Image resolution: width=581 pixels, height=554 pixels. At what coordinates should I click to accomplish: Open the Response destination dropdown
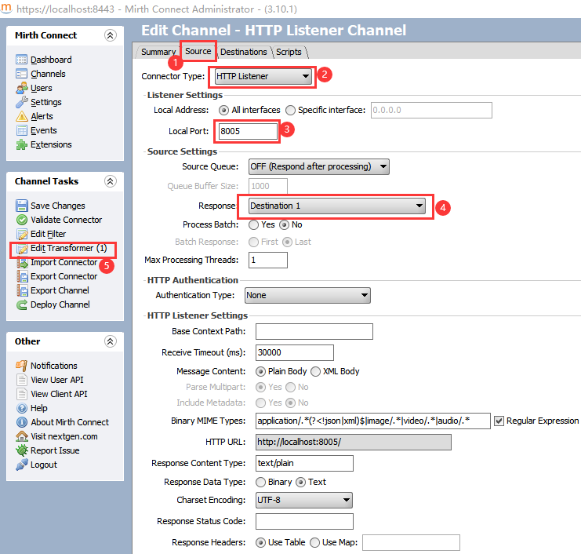[337, 206]
